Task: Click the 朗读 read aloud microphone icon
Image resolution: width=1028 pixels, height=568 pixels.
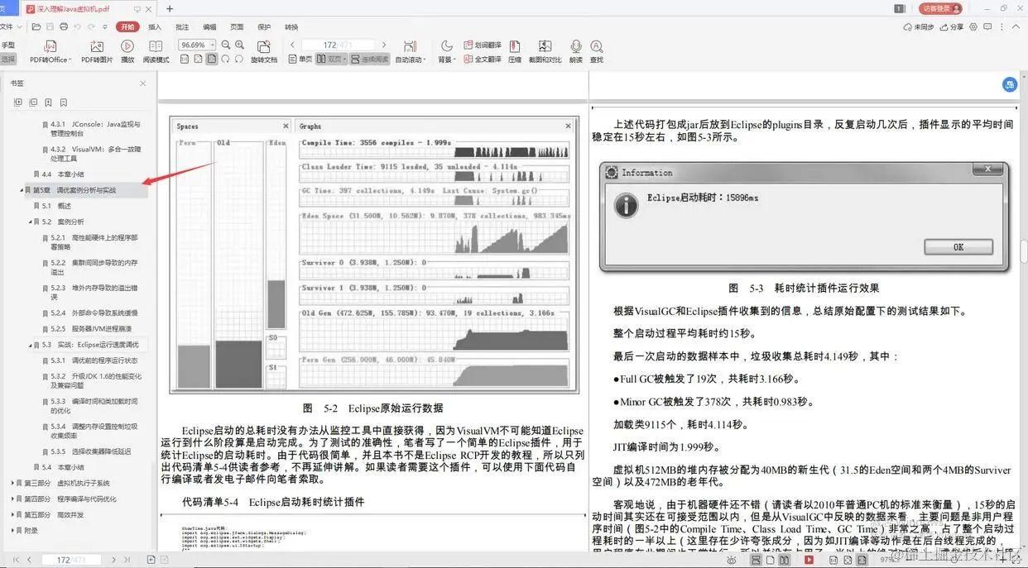Action: tap(576, 47)
